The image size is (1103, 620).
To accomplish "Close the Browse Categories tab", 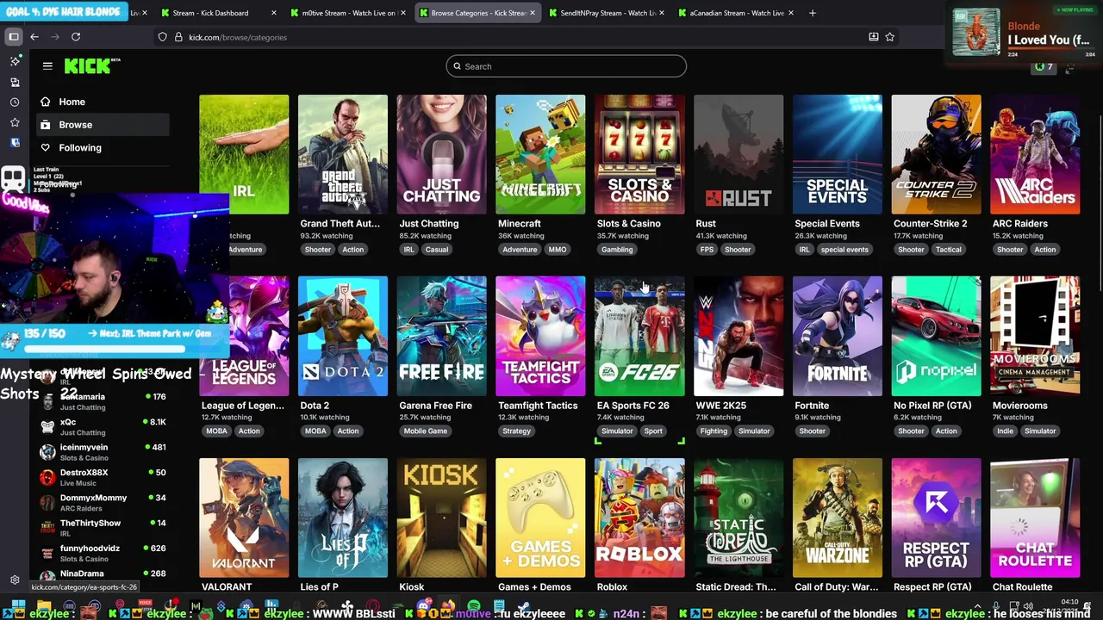I will point(533,13).
